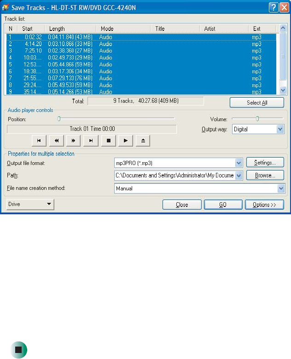The image size is (291, 359).
Task: Click the Help question mark button
Action: [274, 7]
